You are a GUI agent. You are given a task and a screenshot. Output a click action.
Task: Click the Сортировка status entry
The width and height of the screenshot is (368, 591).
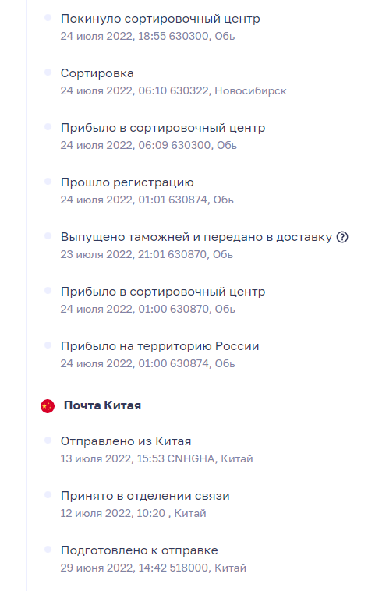pos(97,73)
